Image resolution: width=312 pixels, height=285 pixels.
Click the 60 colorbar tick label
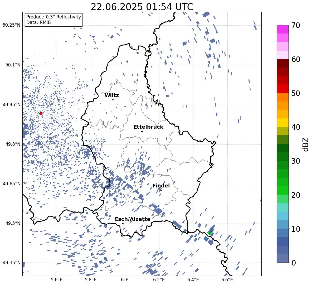[296, 59]
